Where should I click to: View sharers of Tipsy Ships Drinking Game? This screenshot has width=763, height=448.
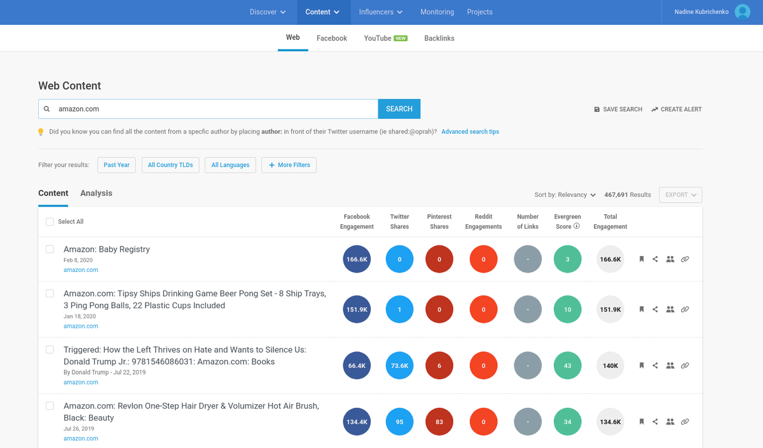[670, 309]
